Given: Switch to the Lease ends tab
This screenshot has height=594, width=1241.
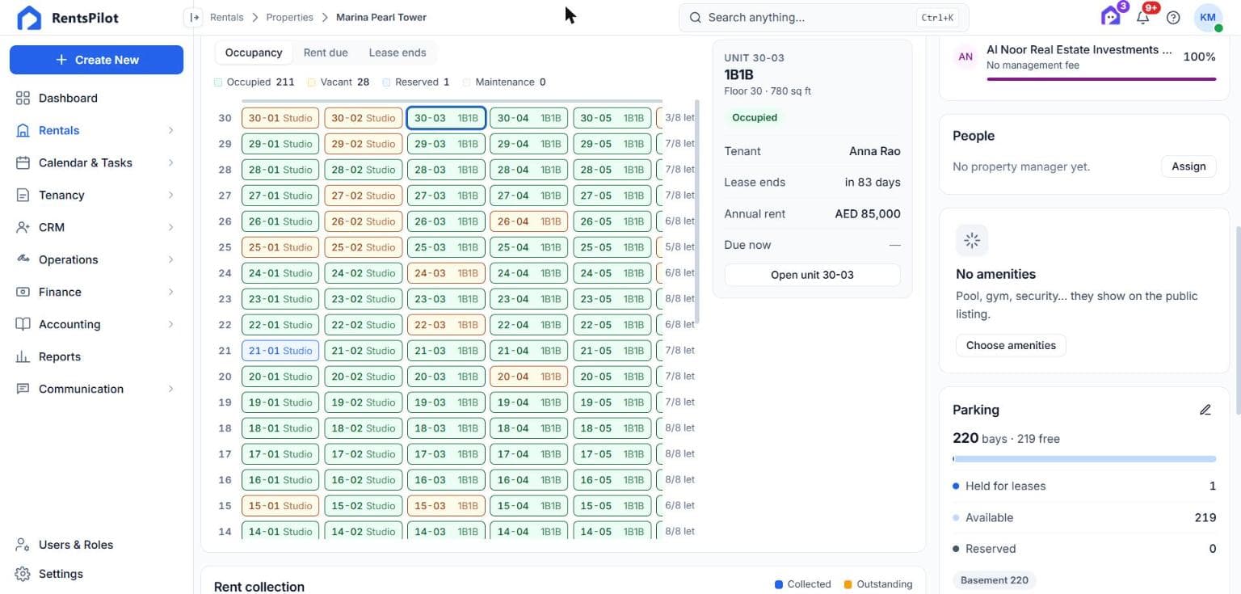Looking at the screenshot, I should click(398, 53).
